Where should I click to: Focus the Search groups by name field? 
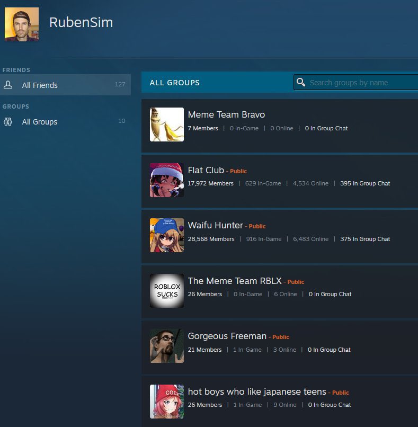pyautogui.click(x=355, y=82)
